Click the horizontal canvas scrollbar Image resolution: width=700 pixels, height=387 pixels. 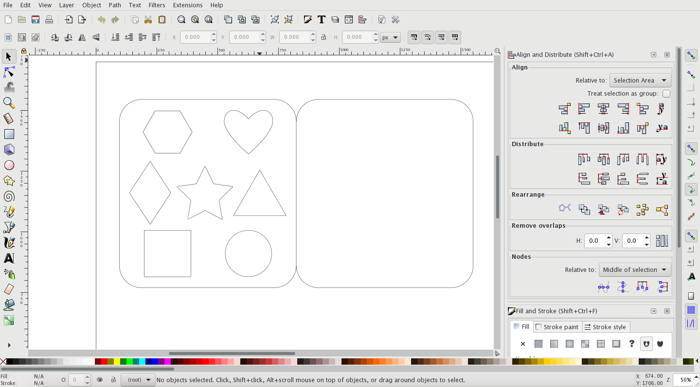tap(232, 353)
